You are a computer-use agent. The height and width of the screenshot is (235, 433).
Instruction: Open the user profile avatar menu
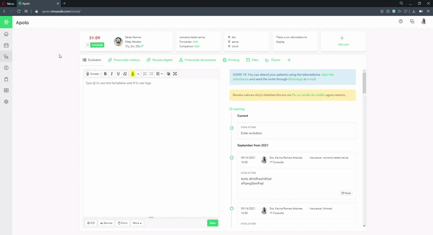click(423, 22)
